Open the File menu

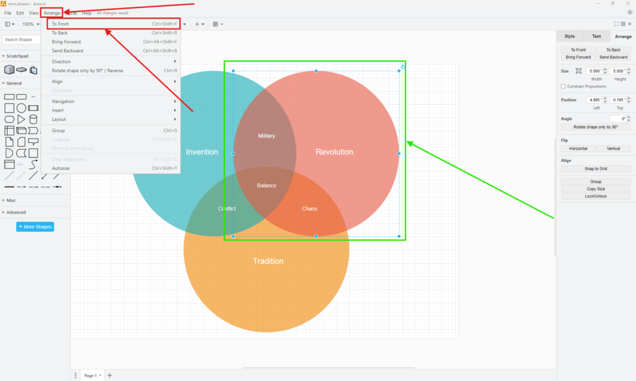7,13
